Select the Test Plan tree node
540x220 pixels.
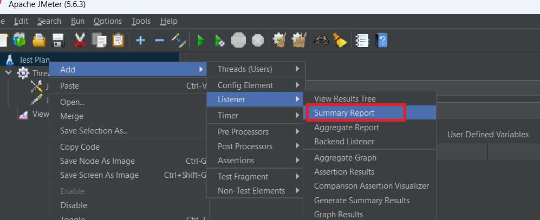34,60
